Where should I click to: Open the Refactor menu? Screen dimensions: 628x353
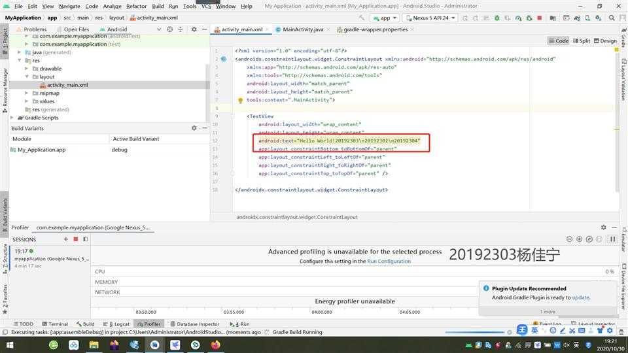[136, 6]
